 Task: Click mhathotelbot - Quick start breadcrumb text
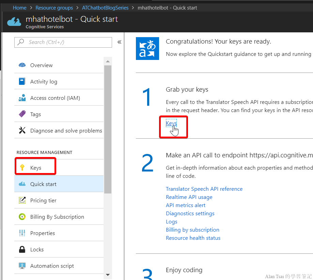coord(167,8)
